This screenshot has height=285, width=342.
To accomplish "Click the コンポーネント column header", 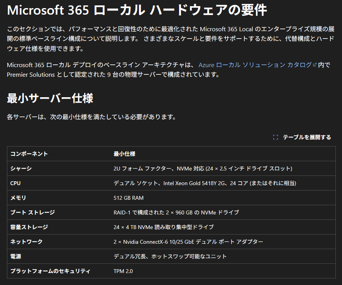I will pyautogui.click(x=29, y=154).
